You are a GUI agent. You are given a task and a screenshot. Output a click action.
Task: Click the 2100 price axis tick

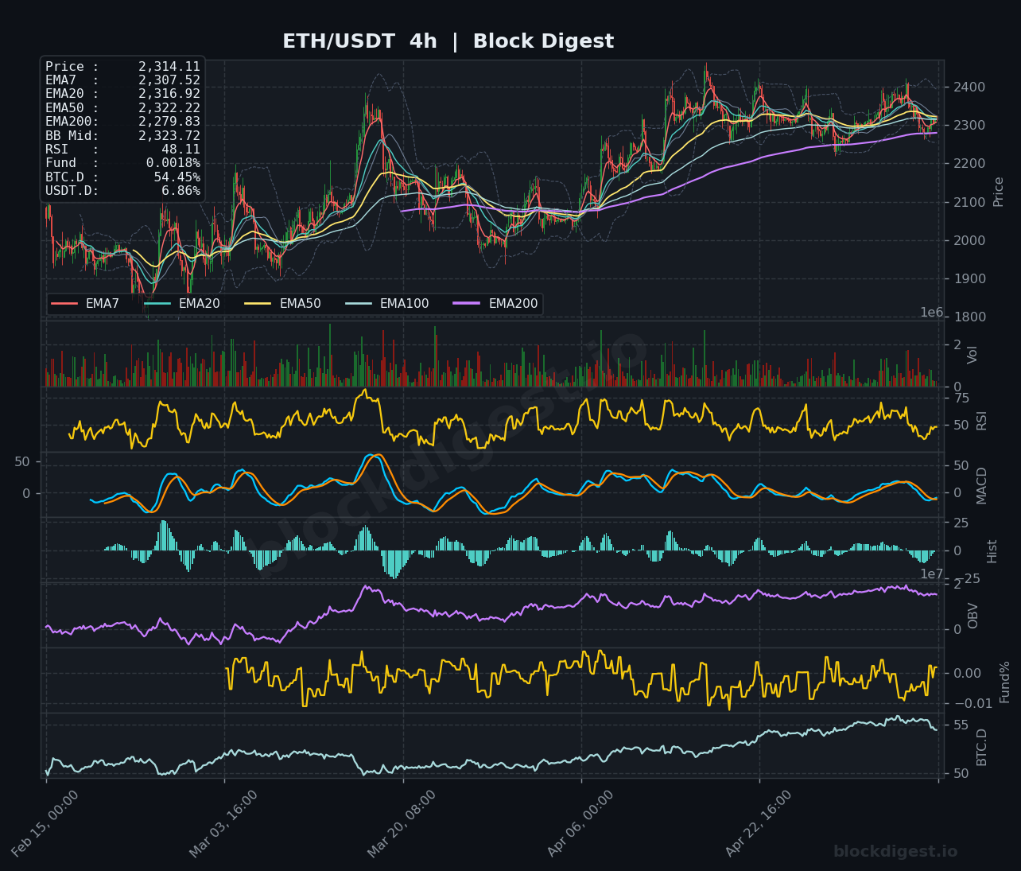coord(969,202)
